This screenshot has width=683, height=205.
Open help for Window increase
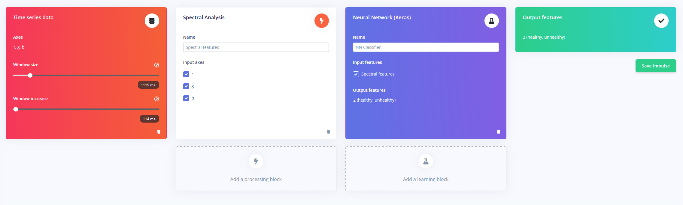pos(156,99)
